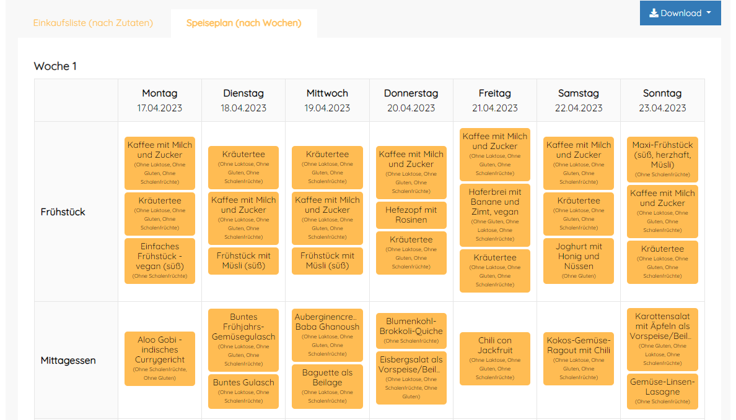The image size is (736, 420).
Task: Open Aloo Gobi indisches Currygericht card
Action: 160,359
